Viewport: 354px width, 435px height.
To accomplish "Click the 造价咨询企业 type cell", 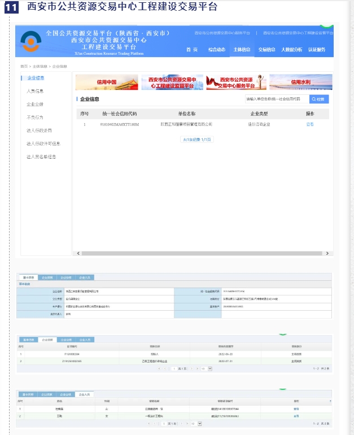I will coord(259,124).
